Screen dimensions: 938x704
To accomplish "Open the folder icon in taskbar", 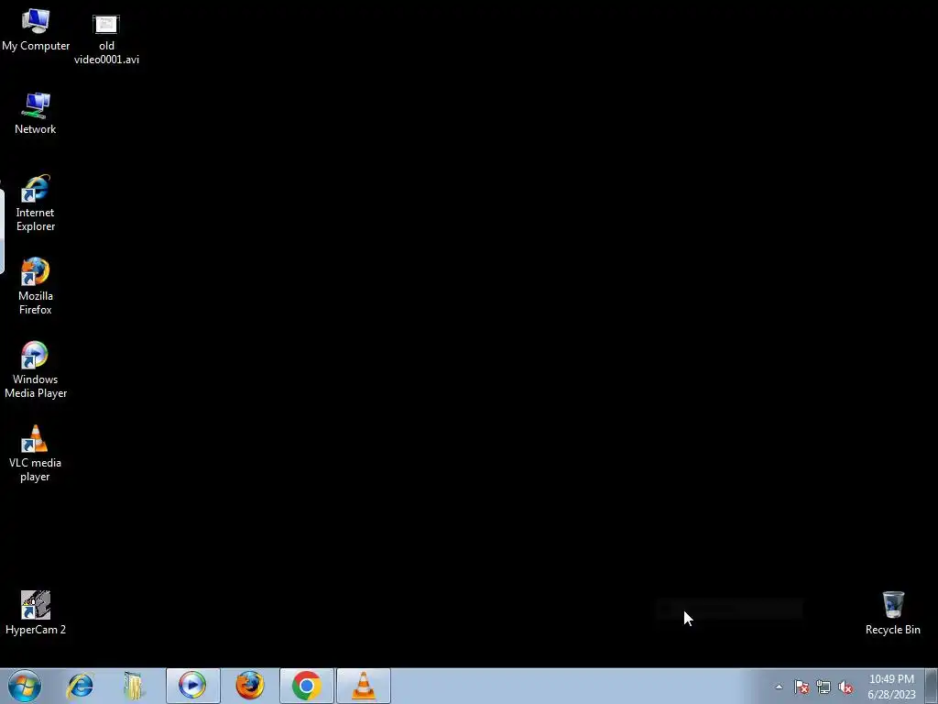I will click(135, 686).
